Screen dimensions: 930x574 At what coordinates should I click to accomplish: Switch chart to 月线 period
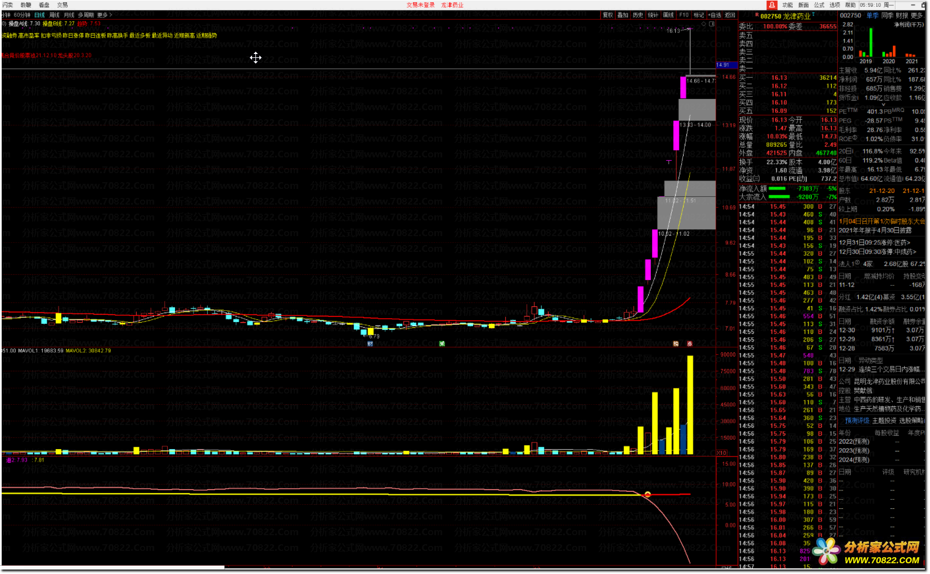tap(69, 15)
